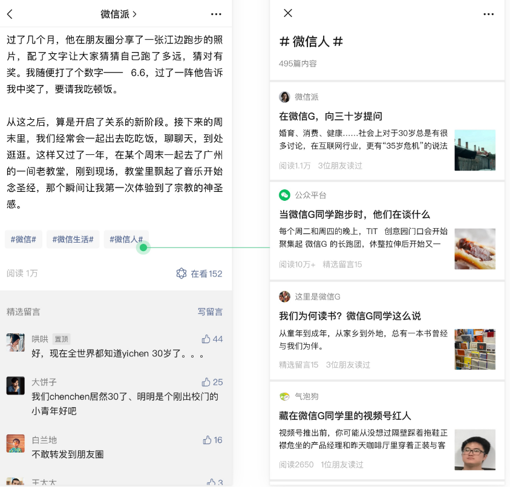The image size is (510, 487).
Task: Open bookshelf thumbnail of 读书 article
Action: (475, 350)
